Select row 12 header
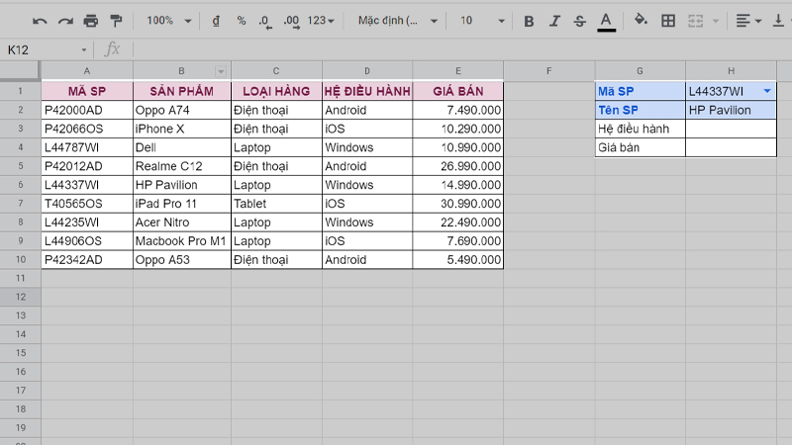The height and width of the screenshot is (445, 792). coord(20,297)
